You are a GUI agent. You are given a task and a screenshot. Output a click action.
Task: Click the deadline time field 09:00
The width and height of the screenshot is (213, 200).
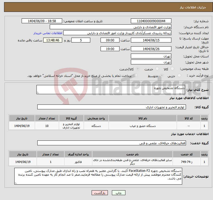click(x=110, y=40)
